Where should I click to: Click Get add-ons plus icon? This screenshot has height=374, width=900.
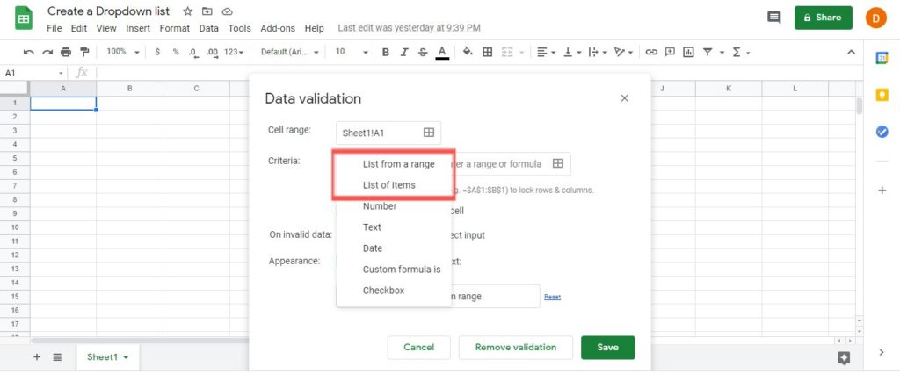(x=882, y=191)
